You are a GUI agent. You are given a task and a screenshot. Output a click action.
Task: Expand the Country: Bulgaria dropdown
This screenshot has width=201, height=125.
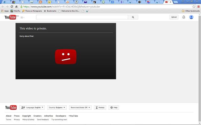click(x=57, y=107)
